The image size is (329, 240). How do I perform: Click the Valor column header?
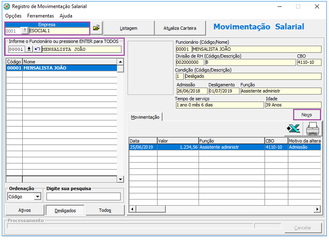(x=178, y=141)
